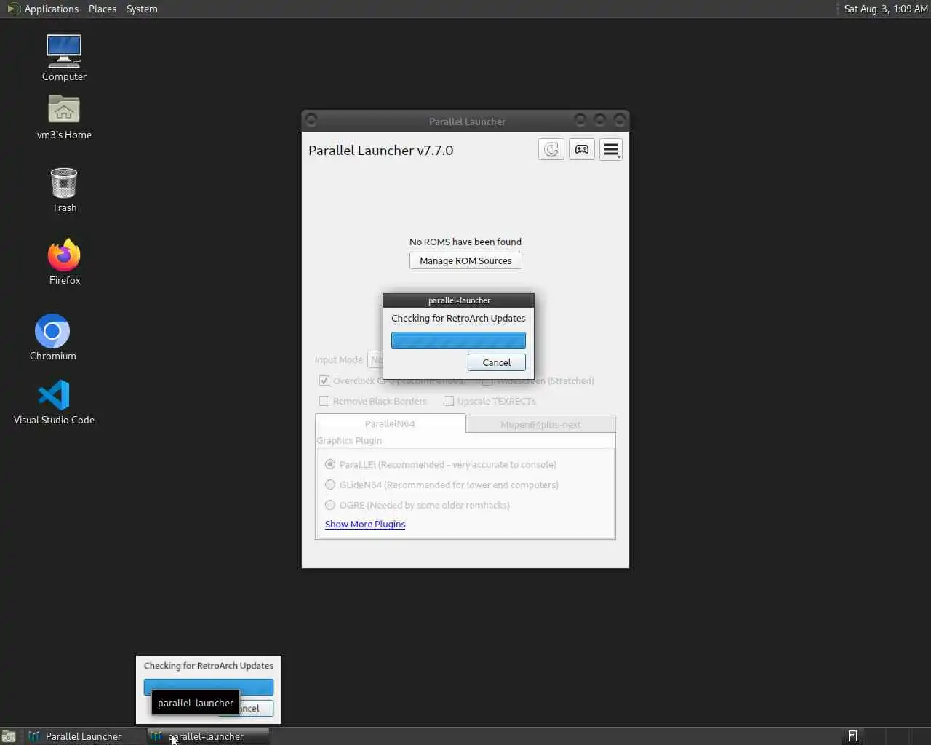Click Manage ROM Sources button
The height and width of the screenshot is (745, 931).
point(465,260)
